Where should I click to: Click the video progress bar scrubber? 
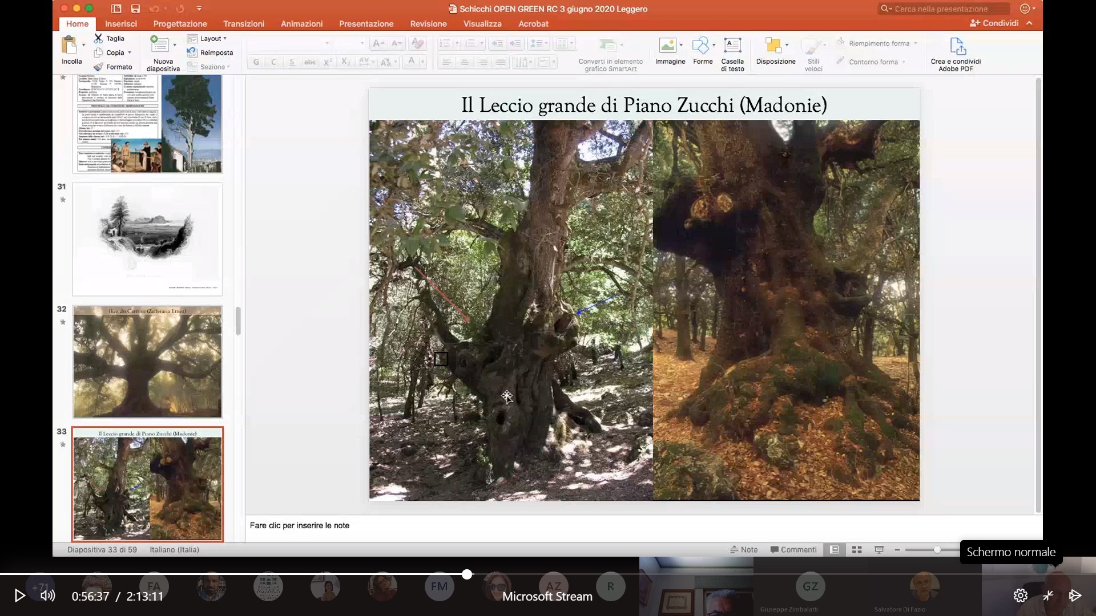click(467, 574)
